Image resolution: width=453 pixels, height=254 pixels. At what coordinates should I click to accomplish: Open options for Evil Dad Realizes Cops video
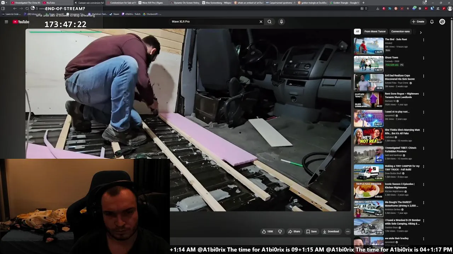pos(423,76)
